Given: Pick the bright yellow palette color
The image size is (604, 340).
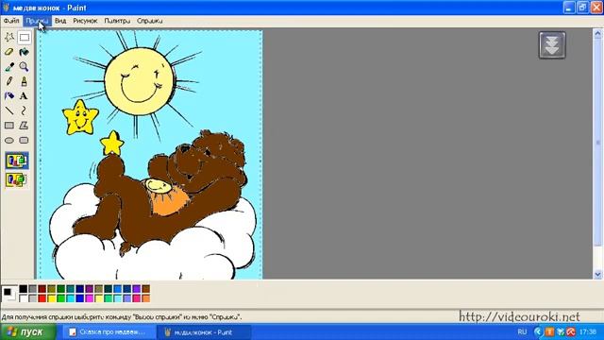Looking at the screenshot, I should [x=52, y=298].
